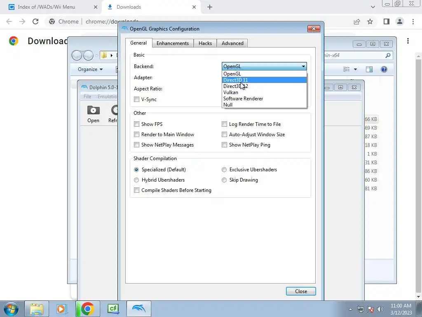The height and width of the screenshot is (317, 422).
Task: Click the C# application taskbar icon
Action: (x=113, y=309)
